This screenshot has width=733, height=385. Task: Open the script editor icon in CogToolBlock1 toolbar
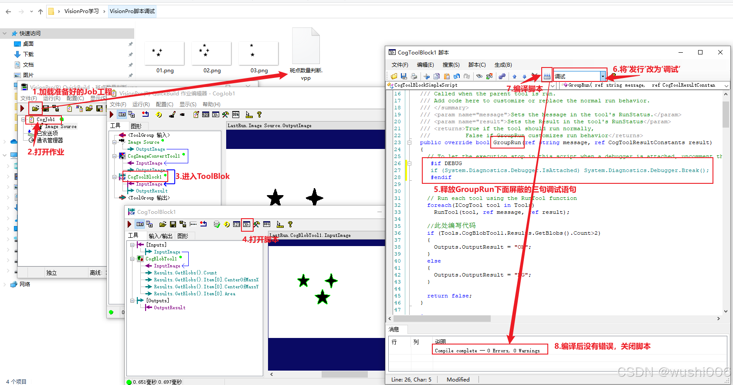247,224
